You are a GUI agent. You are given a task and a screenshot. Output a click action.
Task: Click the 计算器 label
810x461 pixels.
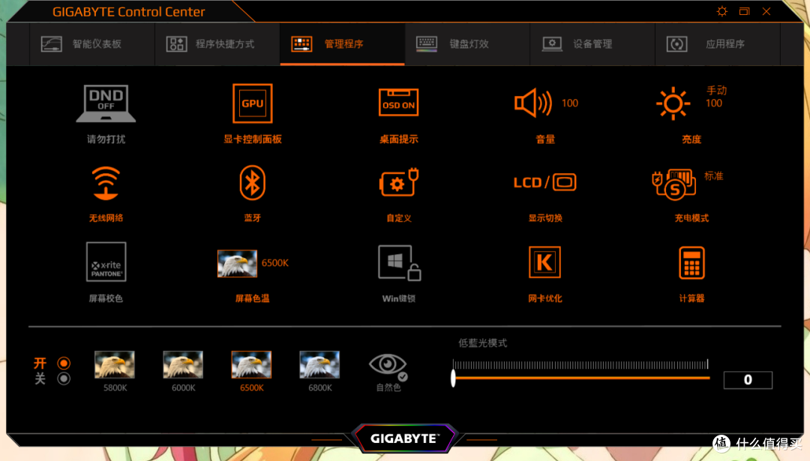pos(691,298)
